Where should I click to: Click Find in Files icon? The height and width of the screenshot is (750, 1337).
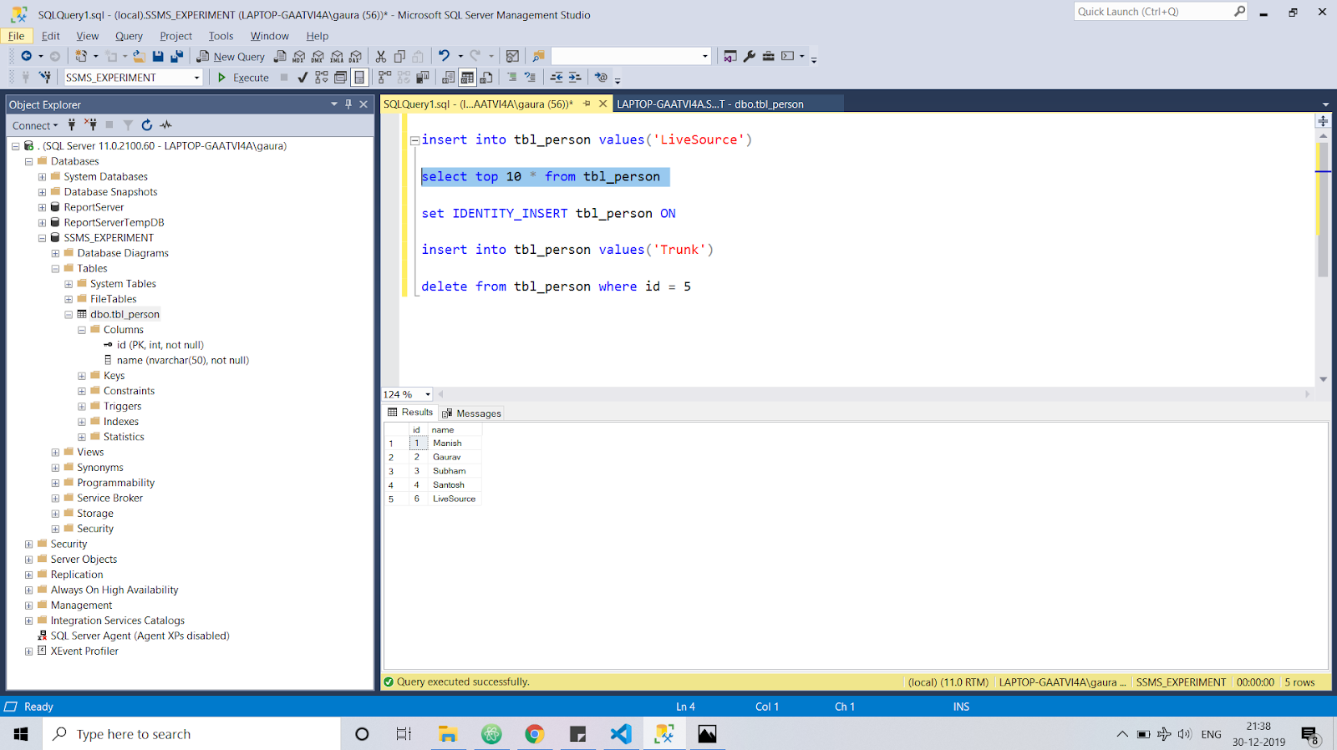click(x=538, y=57)
